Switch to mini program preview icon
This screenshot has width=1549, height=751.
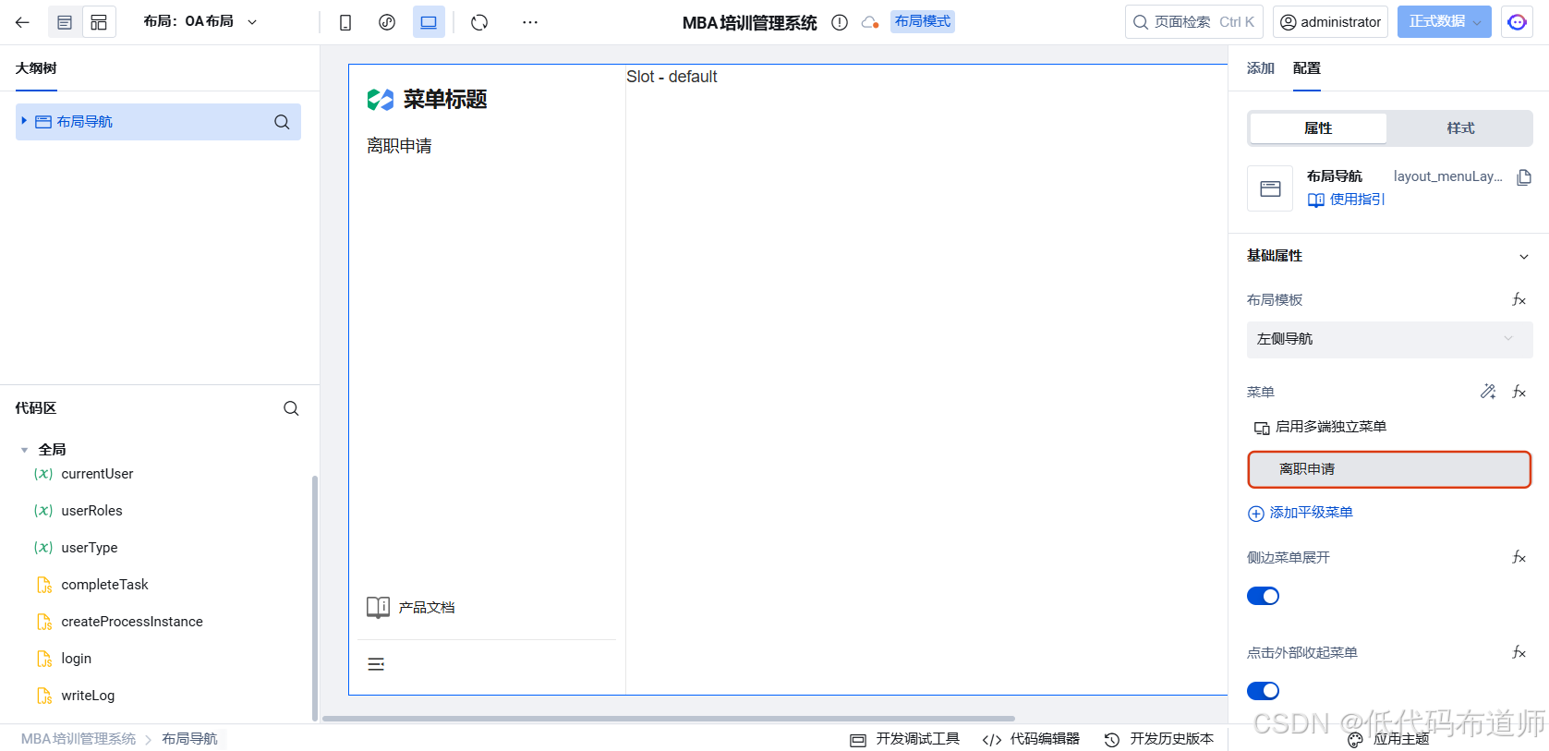coord(387,22)
